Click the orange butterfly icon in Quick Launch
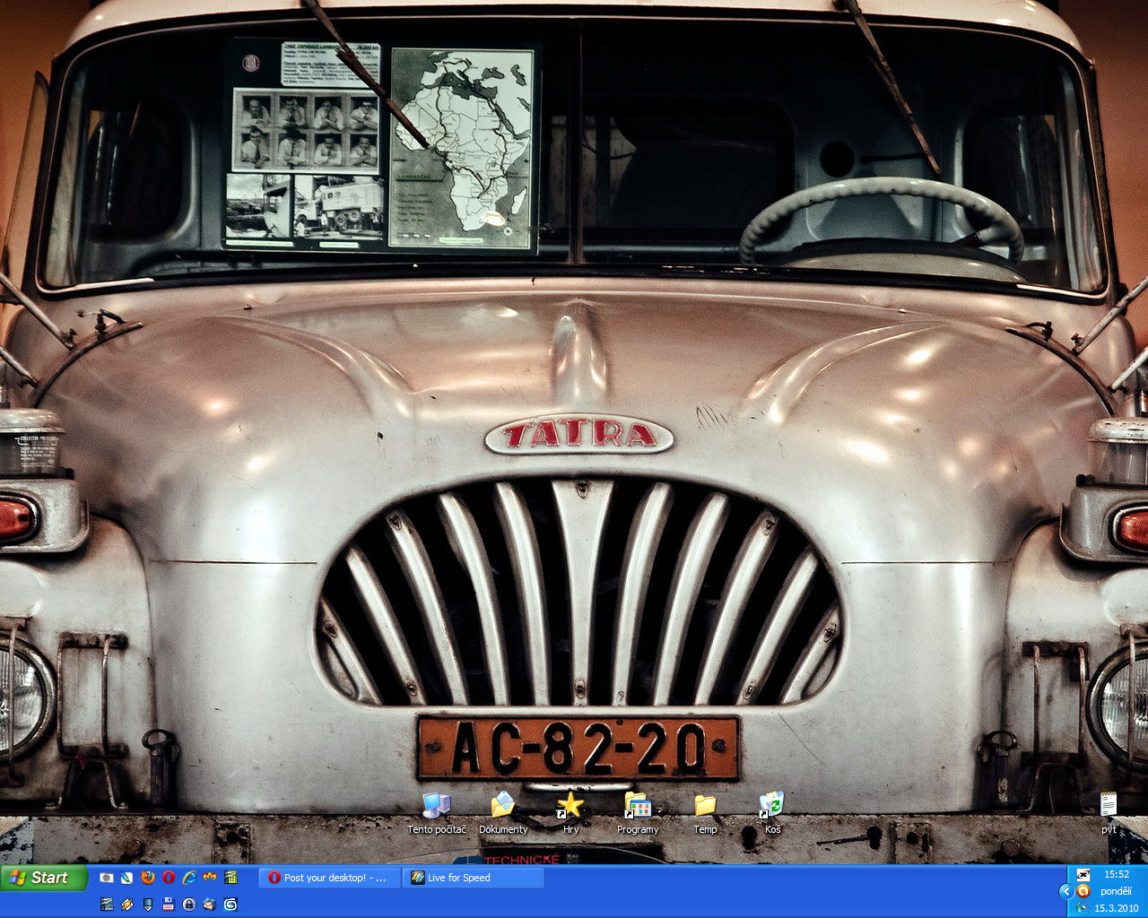This screenshot has height=918, width=1148. (210, 878)
